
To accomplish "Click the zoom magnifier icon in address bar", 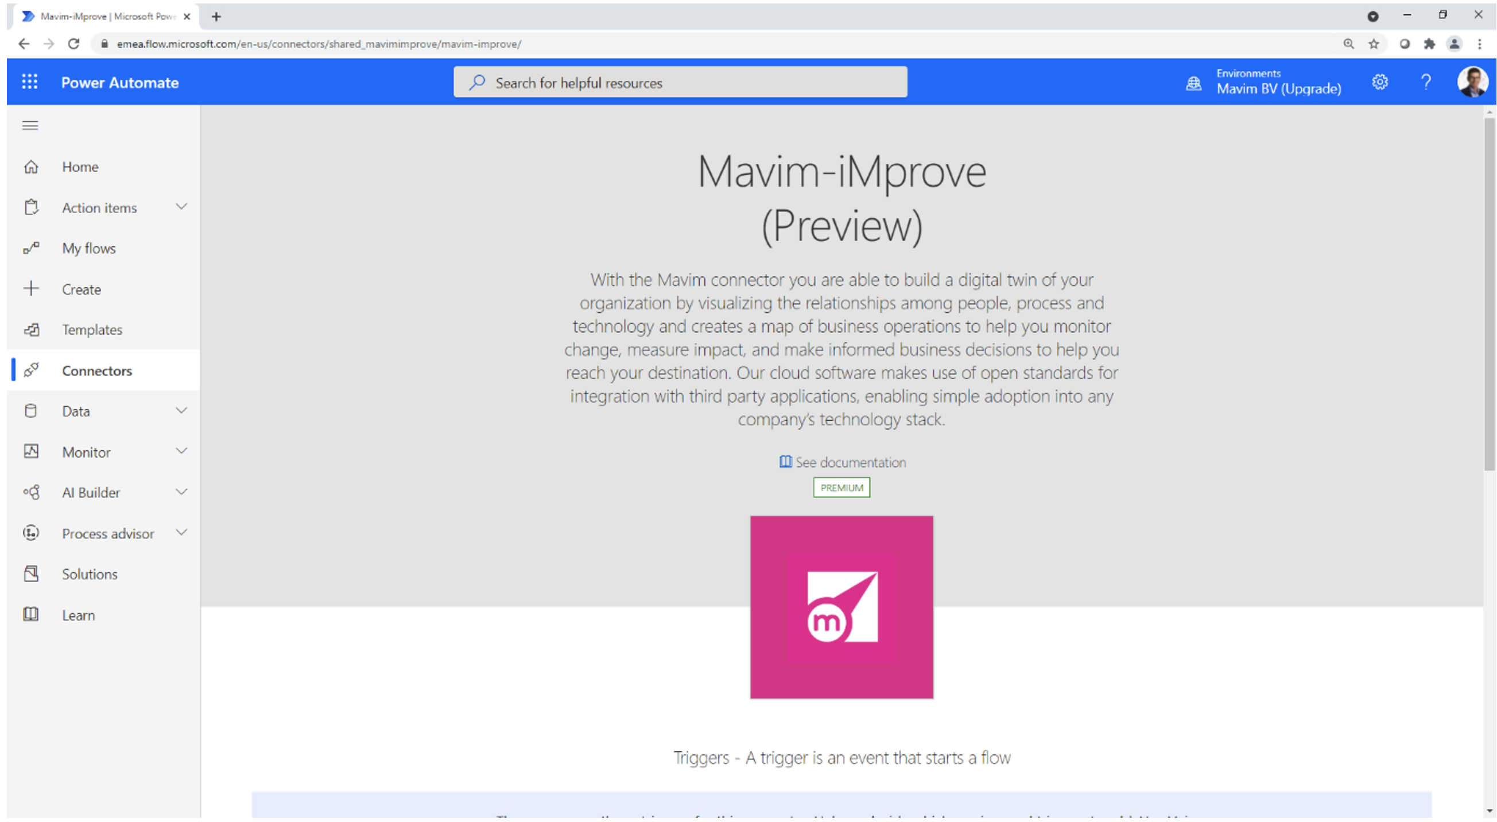I will 1348,44.
